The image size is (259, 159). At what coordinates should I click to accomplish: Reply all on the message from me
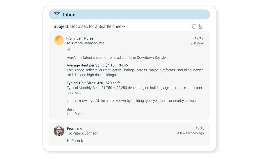coord(202,128)
